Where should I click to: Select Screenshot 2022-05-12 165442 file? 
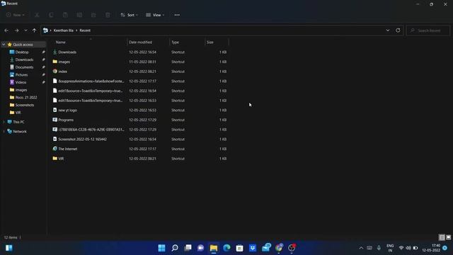(x=82, y=140)
